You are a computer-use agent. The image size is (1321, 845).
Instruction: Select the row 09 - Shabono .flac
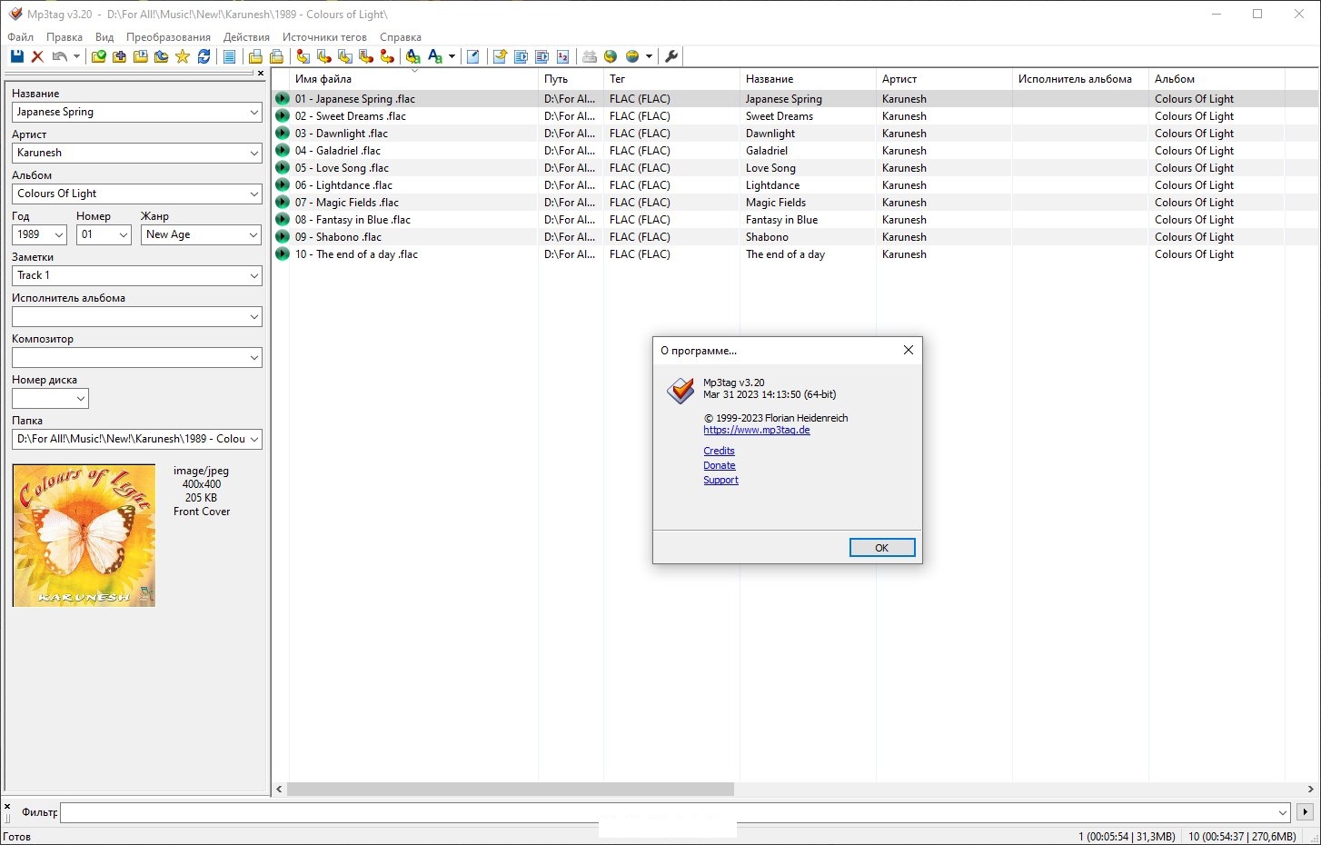(795, 236)
